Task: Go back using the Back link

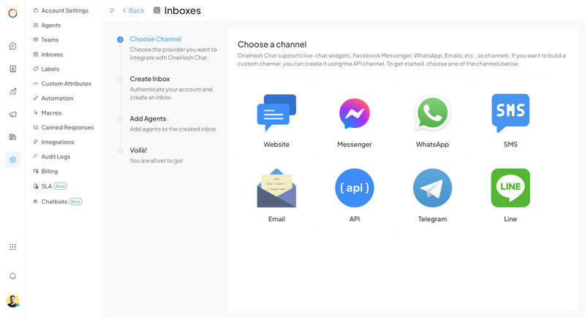Action: point(134,11)
